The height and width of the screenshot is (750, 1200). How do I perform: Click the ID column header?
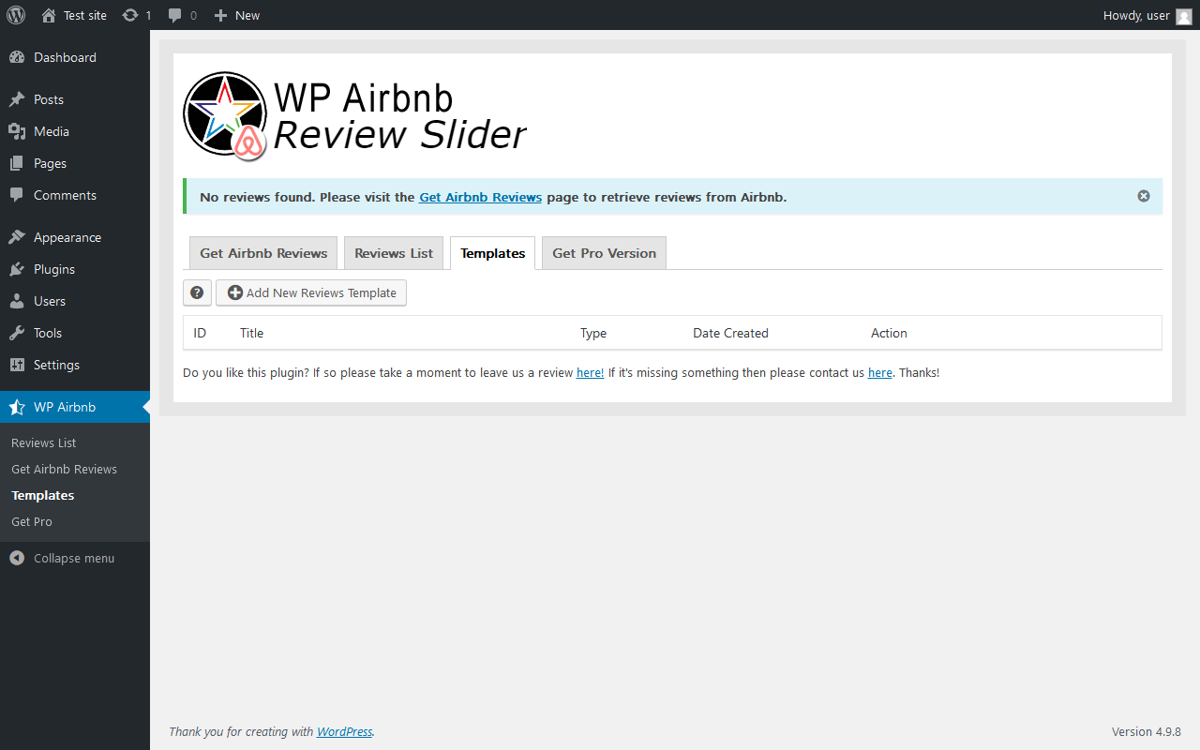(x=200, y=333)
